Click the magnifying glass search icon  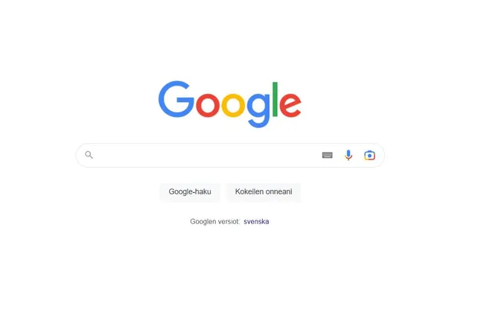[89, 155]
